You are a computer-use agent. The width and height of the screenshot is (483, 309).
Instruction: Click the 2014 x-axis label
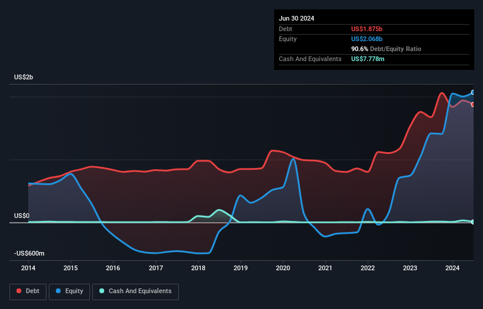coord(28,268)
